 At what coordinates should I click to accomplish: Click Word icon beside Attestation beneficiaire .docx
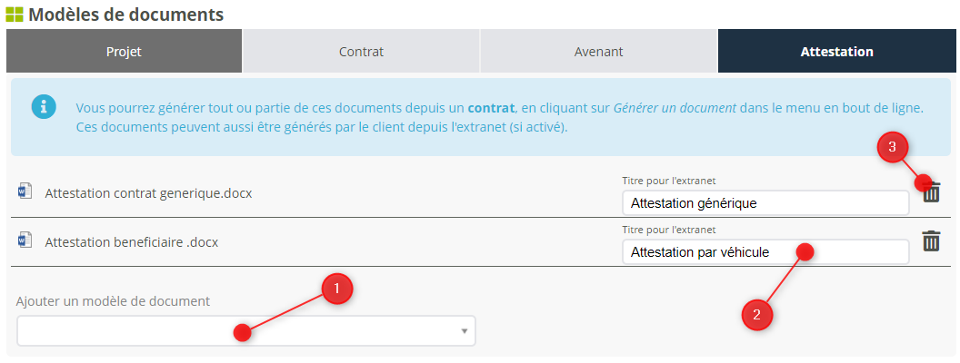click(25, 241)
